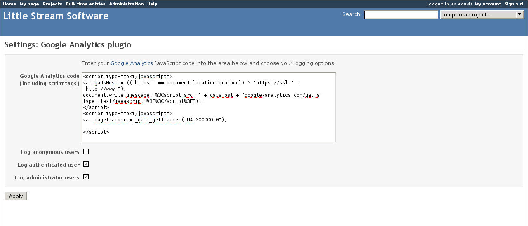Click the Search text field

401,15
